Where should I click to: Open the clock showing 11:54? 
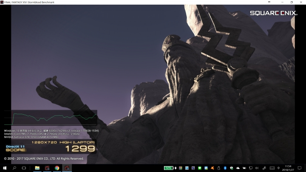(x=288, y=168)
